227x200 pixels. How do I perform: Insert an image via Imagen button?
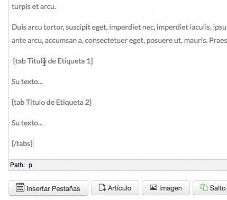(166, 188)
